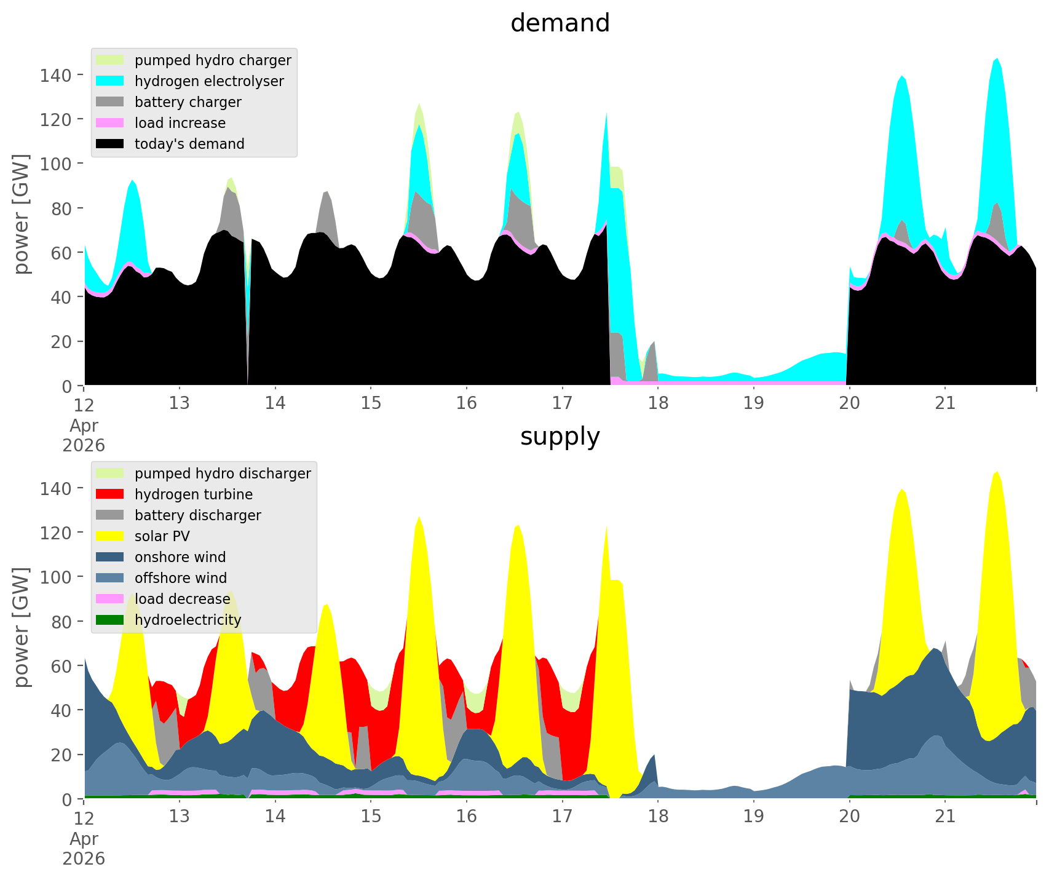Image resolution: width=1049 pixels, height=880 pixels.
Task: Select the load decrease legend label
Action: [x=183, y=599]
